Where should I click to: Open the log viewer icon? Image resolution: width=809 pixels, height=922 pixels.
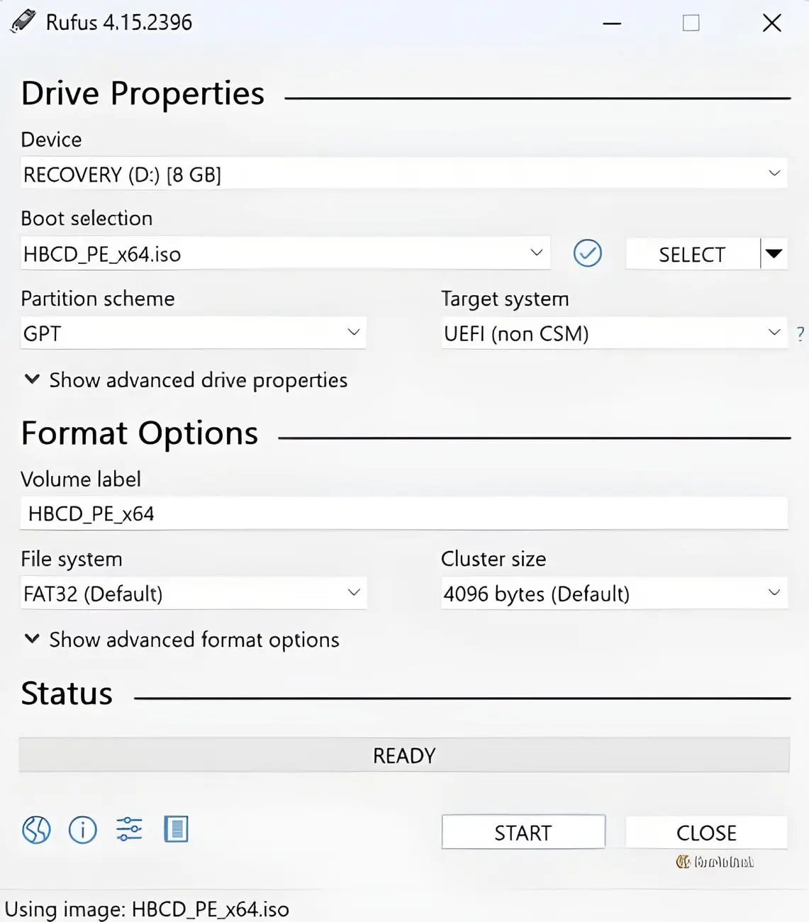tap(176, 829)
